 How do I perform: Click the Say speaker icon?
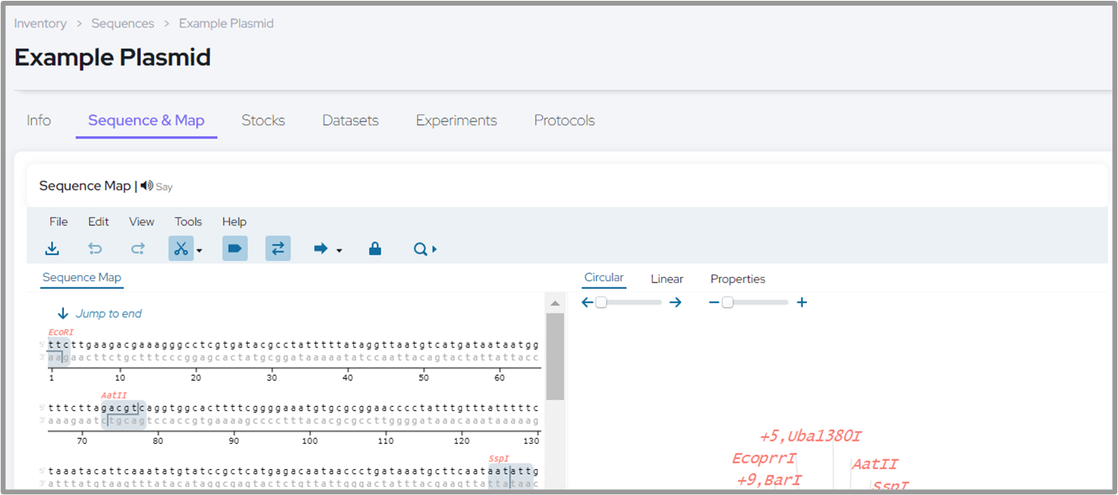pyautogui.click(x=147, y=186)
